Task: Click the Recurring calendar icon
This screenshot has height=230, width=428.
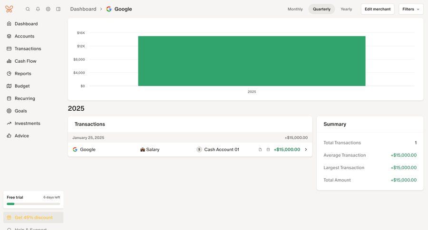Action: [9, 98]
